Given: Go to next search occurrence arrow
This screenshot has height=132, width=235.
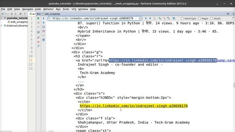Looking at the screenshot, I should (150, 18).
